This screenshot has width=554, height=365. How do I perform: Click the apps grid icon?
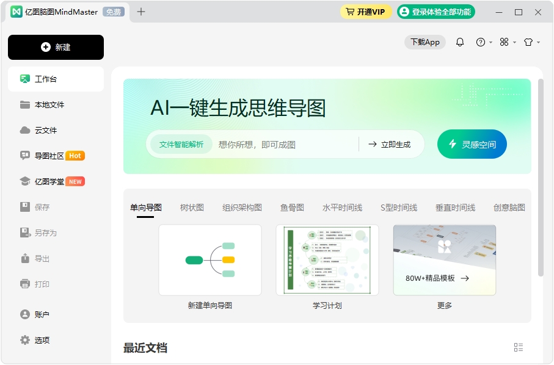click(x=505, y=42)
